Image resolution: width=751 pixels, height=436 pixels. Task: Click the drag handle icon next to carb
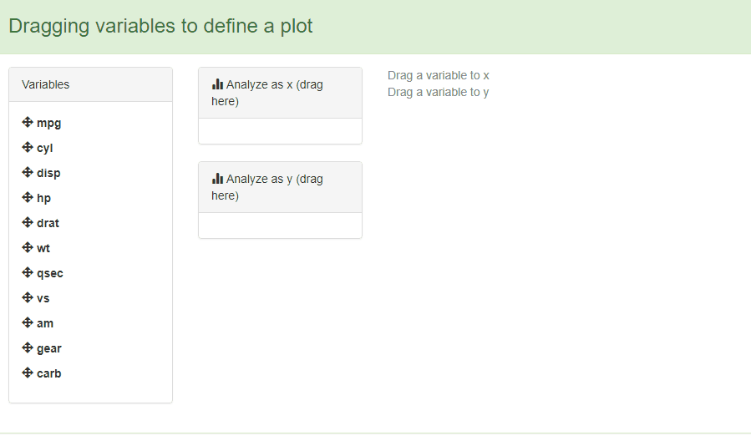[28, 373]
